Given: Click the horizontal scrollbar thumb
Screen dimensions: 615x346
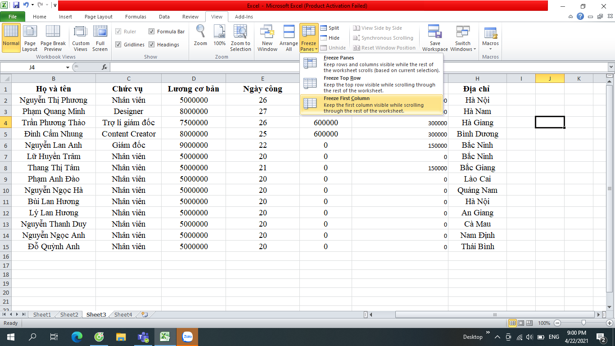Looking at the screenshot, I should [x=495, y=314].
